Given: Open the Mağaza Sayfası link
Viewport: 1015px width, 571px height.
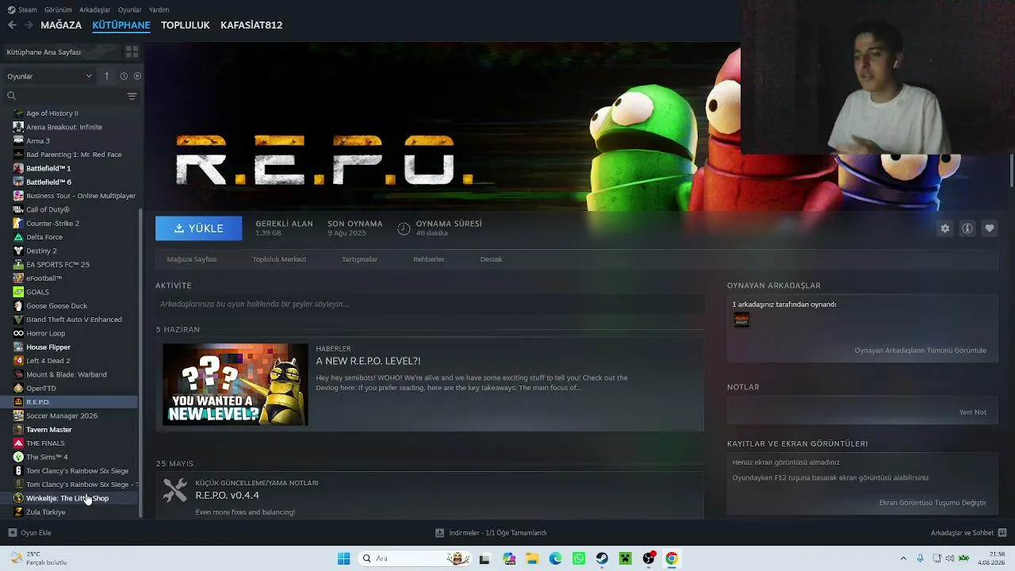Looking at the screenshot, I should [192, 259].
